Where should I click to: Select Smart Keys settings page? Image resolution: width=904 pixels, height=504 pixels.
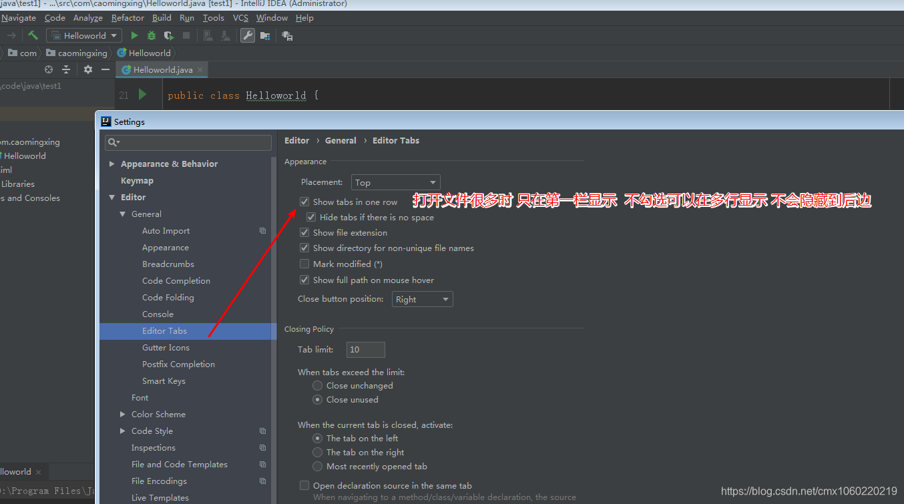pos(164,381)
